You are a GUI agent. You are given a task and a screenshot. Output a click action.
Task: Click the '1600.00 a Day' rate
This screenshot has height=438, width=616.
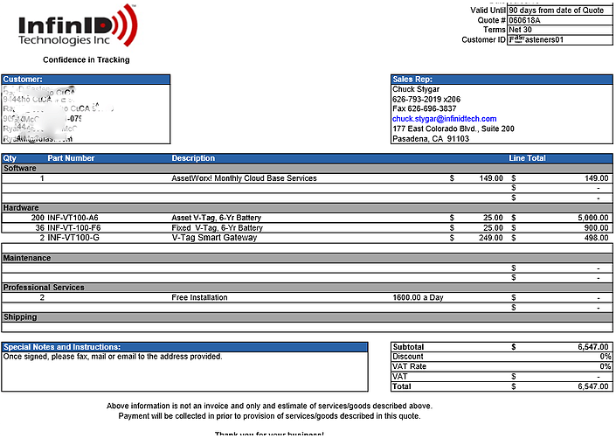point(418,297)
